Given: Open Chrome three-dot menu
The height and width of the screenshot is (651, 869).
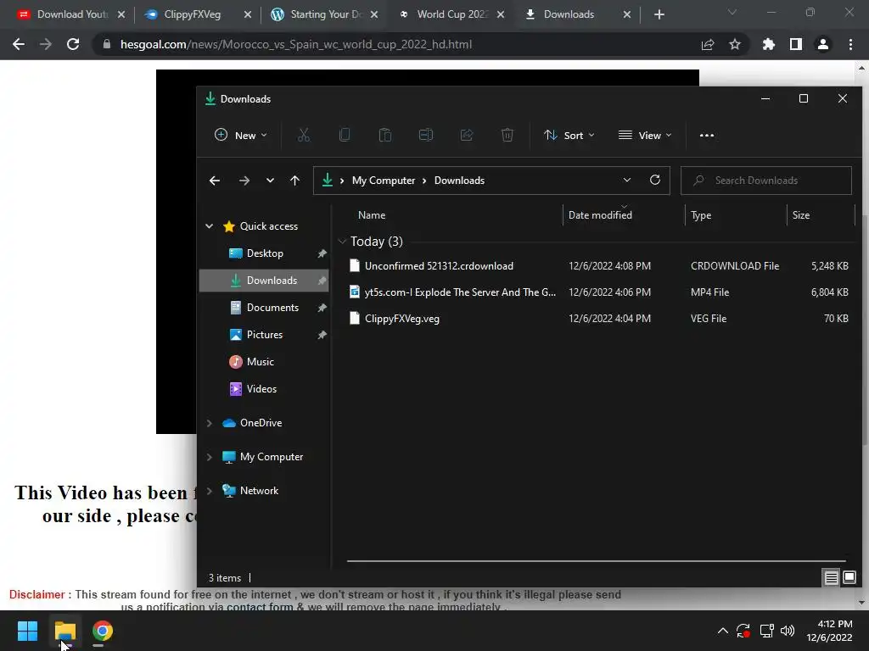Looking at the screenshot, I should pos(850,44).
